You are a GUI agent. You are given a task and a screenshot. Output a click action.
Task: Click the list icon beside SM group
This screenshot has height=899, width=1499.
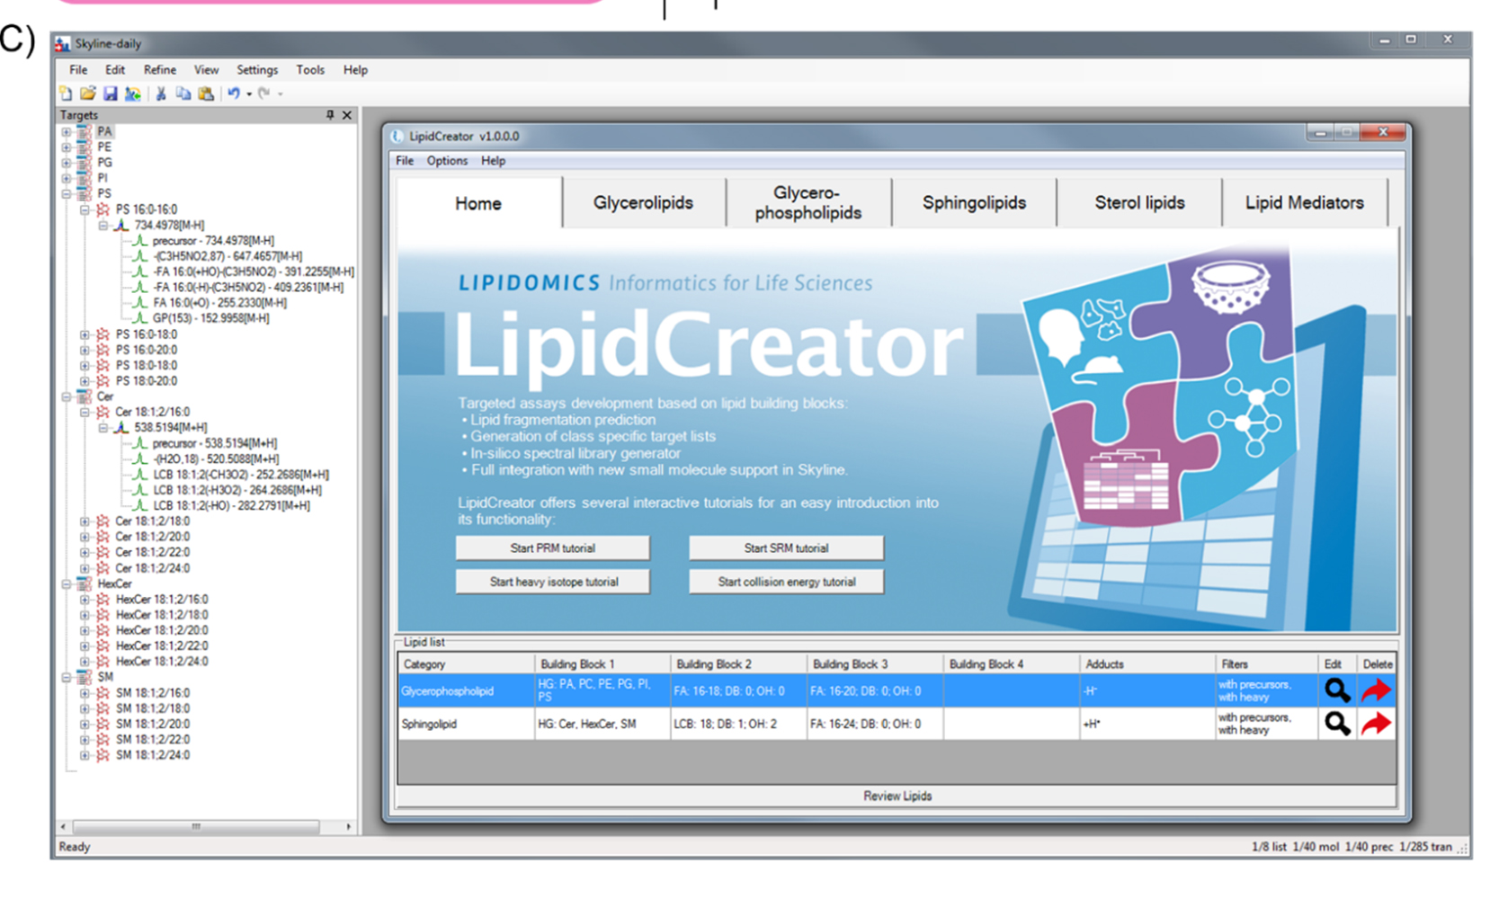click(x=85, y=677)
